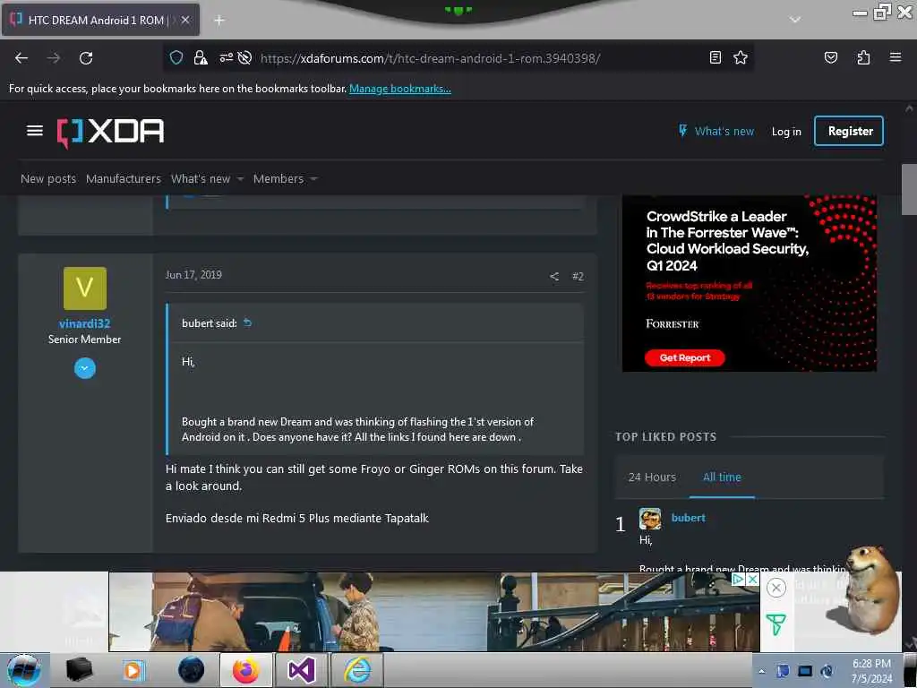
Task: Click the vinardi32 avatar
Action: [x=85, y=288]
